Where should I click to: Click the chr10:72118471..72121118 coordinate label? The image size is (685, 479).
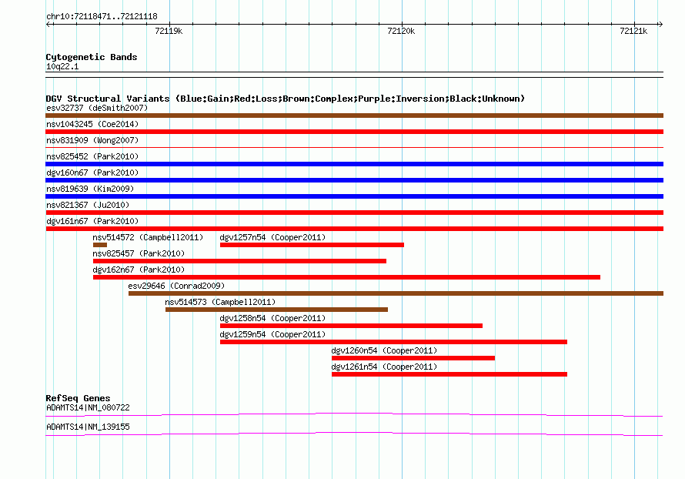tap(102, 16)
